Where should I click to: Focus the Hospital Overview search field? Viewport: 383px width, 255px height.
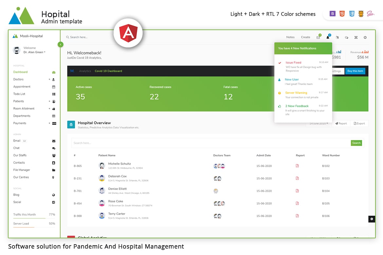tap(211, 143)
